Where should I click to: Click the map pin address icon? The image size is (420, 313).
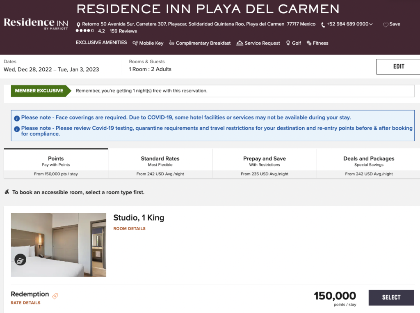tap(78, 25)
